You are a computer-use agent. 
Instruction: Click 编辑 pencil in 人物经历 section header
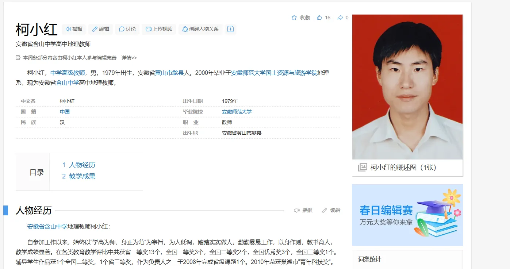[x=331, y=210]
